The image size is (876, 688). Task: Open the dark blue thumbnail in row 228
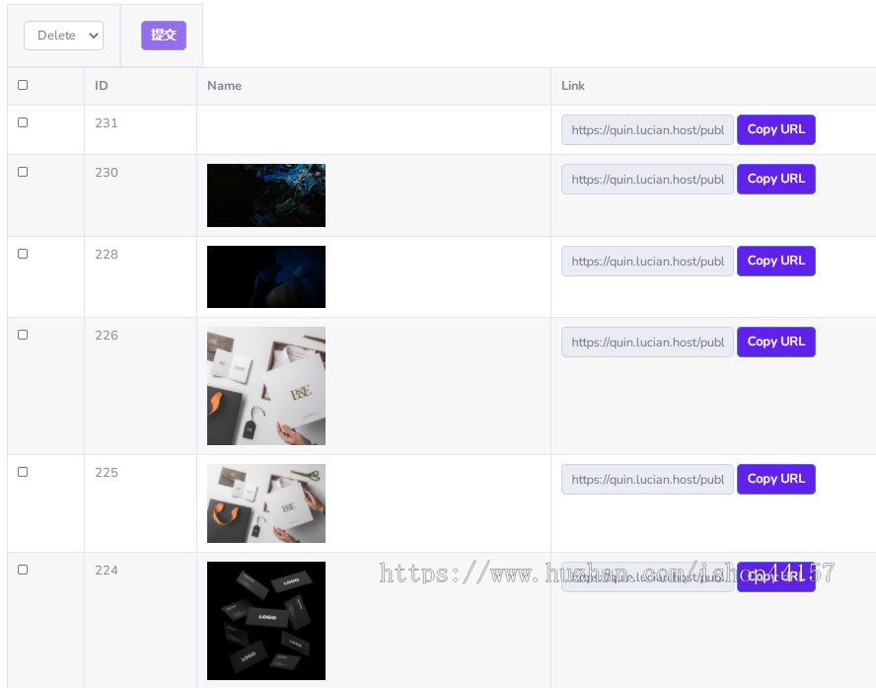click(266, 276)
